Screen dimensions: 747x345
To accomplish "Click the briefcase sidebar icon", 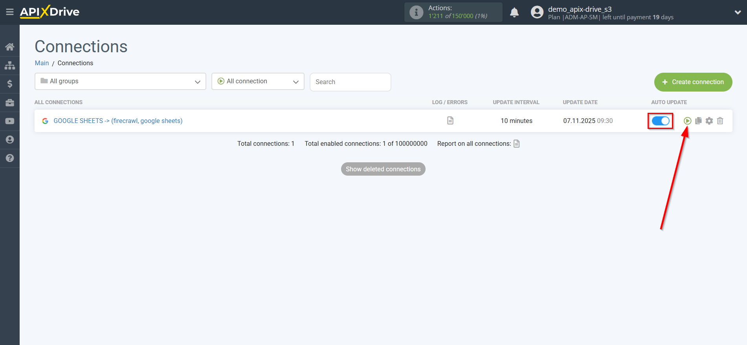I will (10, 103).
